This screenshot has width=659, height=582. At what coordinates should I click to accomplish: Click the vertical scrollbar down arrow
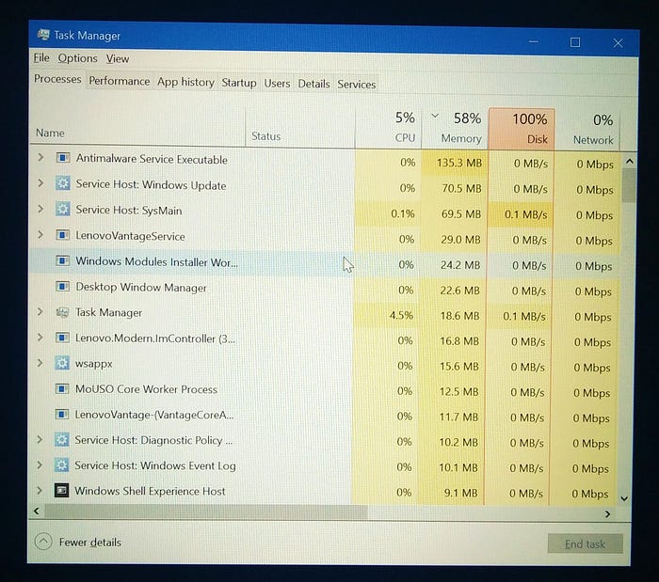click(x=624, y=498)
